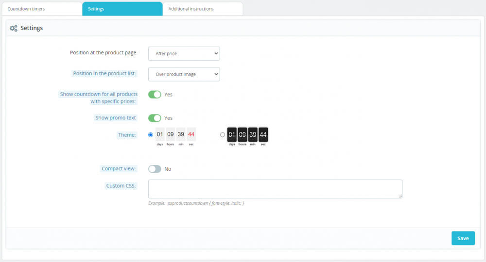Disable the Show promo text switch

[x=155, y=118]
